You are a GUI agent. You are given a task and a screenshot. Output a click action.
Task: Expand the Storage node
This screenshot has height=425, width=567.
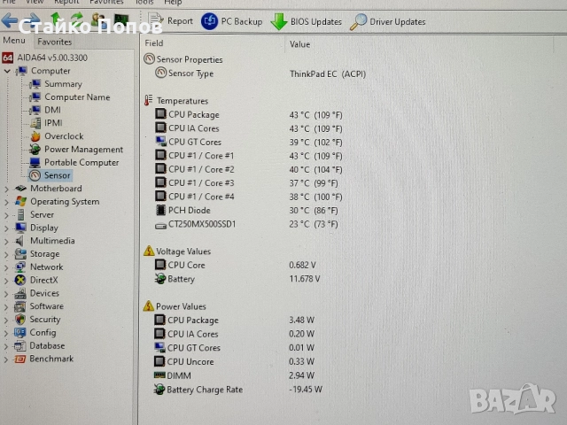[6, 254]
